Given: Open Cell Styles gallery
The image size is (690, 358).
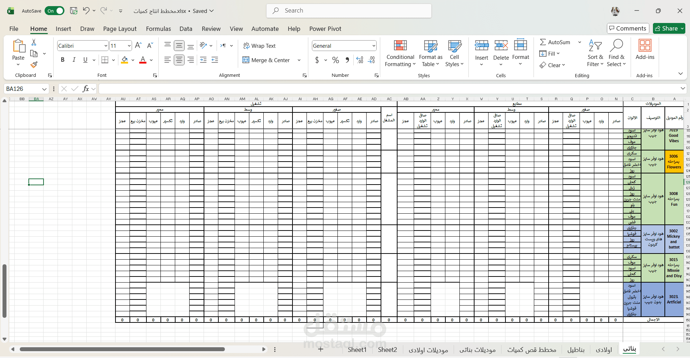Looking at the screenshot, I should pyautogui.click(x=454, y=53).
